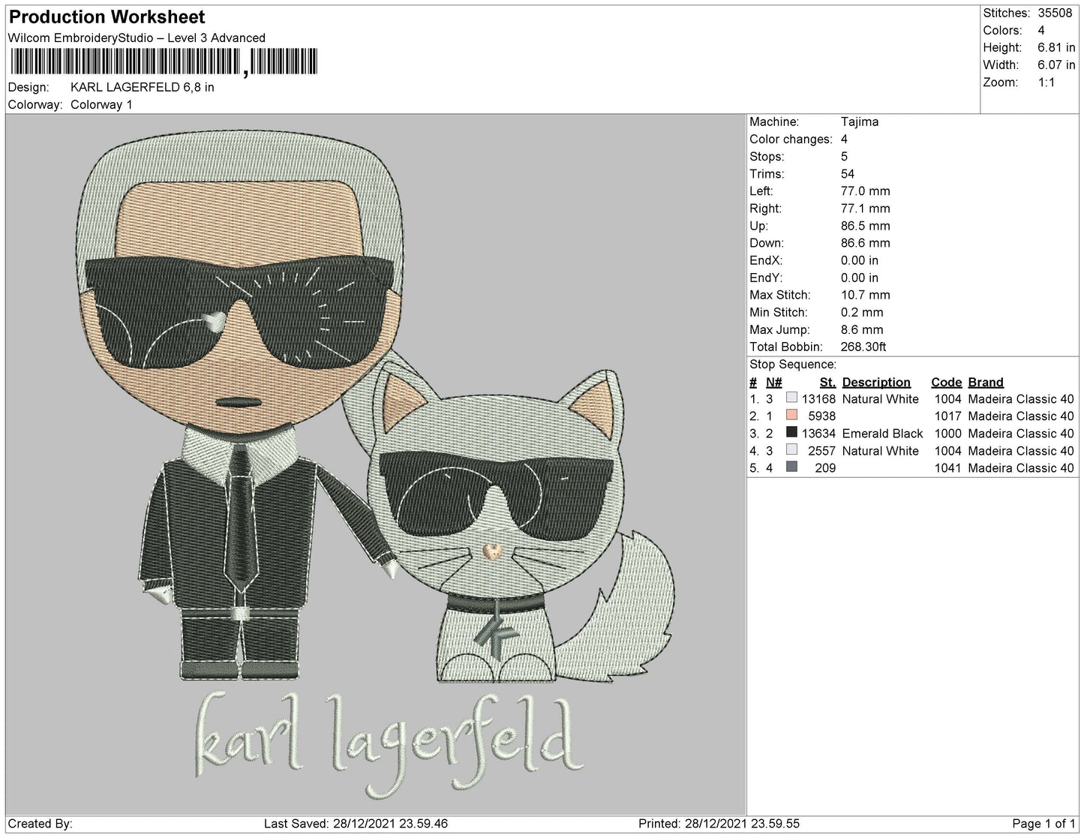Click the Colors value 4
The width and height of the screenshot is (1084, 838).
point(1041,31)
